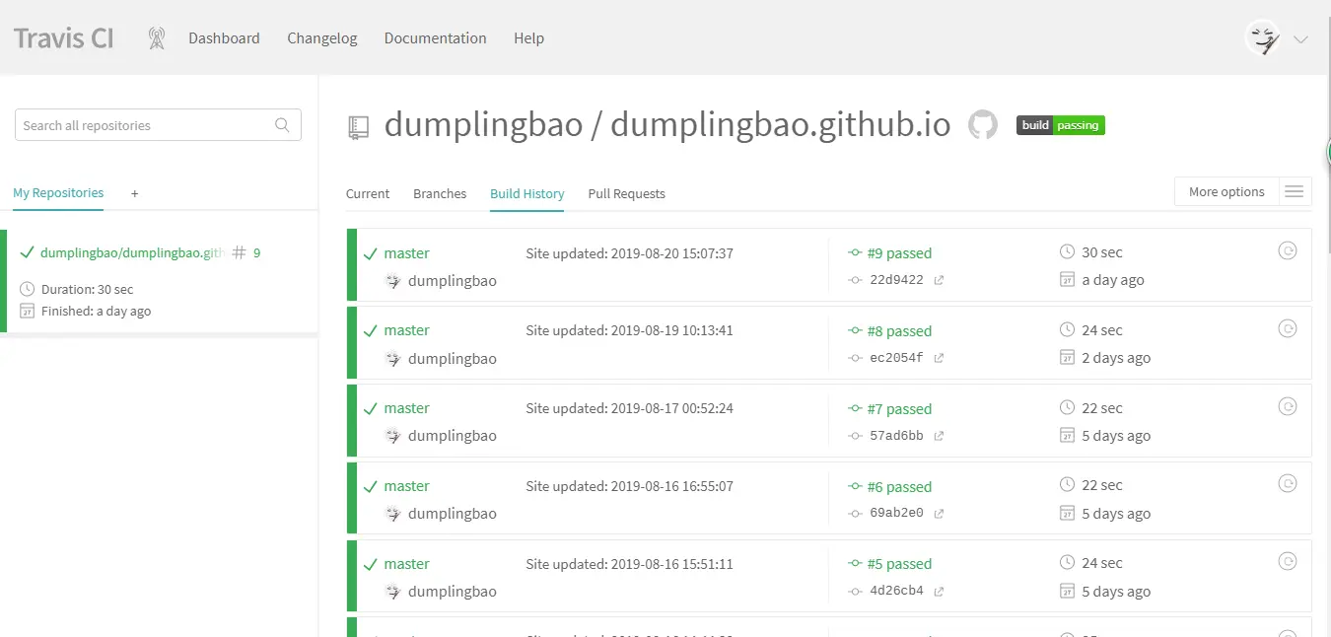Click 'Site updated: 2019-08-16 15:51:11' message
Image resolution: width=1331 pixels, height=637 pixels.
[629, 564]
